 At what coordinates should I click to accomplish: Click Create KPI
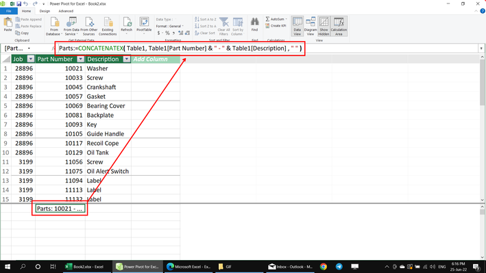coord(276,26)
